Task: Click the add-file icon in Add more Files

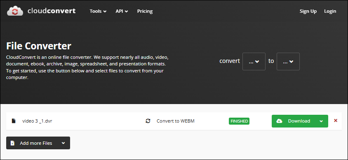Action: coord(13,143)
